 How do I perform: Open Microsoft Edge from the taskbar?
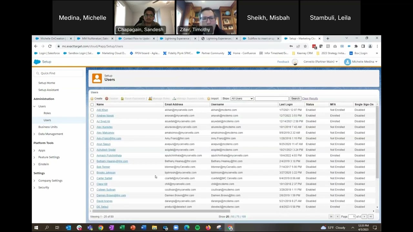(187, 228)
